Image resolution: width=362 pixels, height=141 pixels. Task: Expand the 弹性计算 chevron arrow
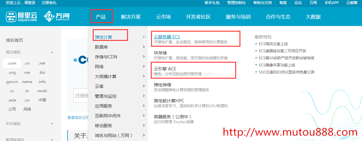pyautogui.click(x=144, y=37)
